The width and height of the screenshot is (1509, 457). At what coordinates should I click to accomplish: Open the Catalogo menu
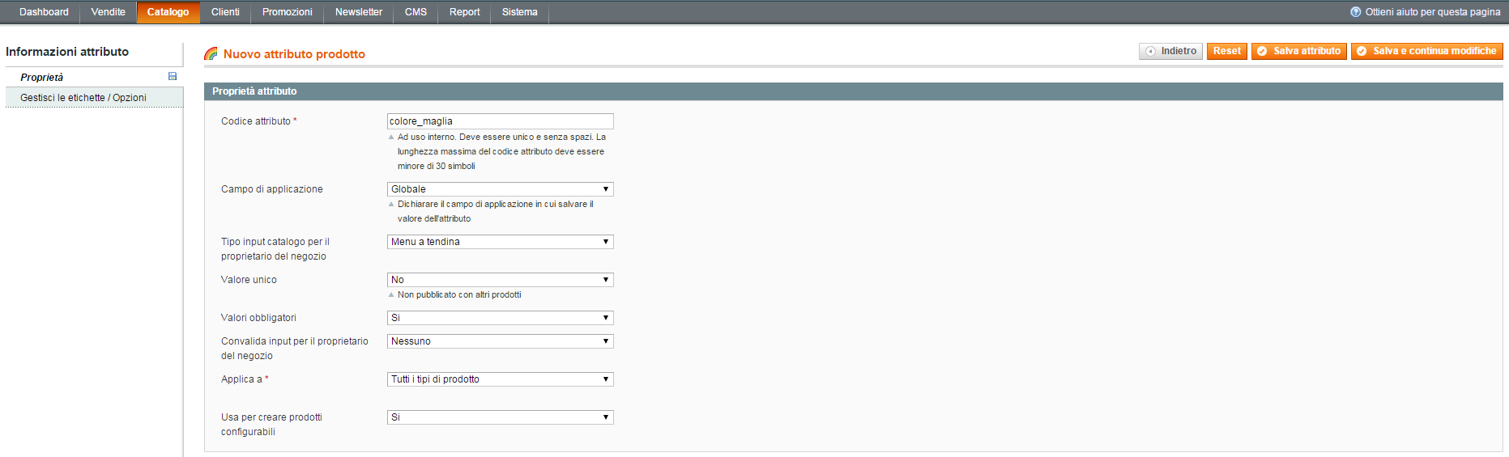(x=168, y=12)
